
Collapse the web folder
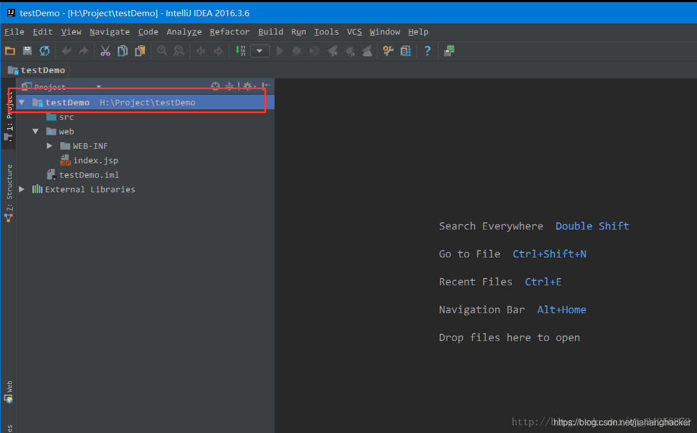35,132
